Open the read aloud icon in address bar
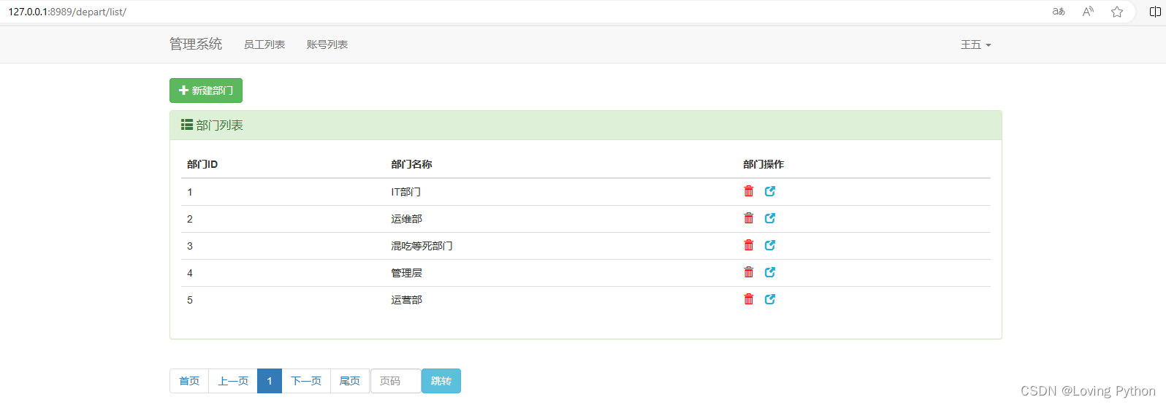 [x=1088, y=12]
